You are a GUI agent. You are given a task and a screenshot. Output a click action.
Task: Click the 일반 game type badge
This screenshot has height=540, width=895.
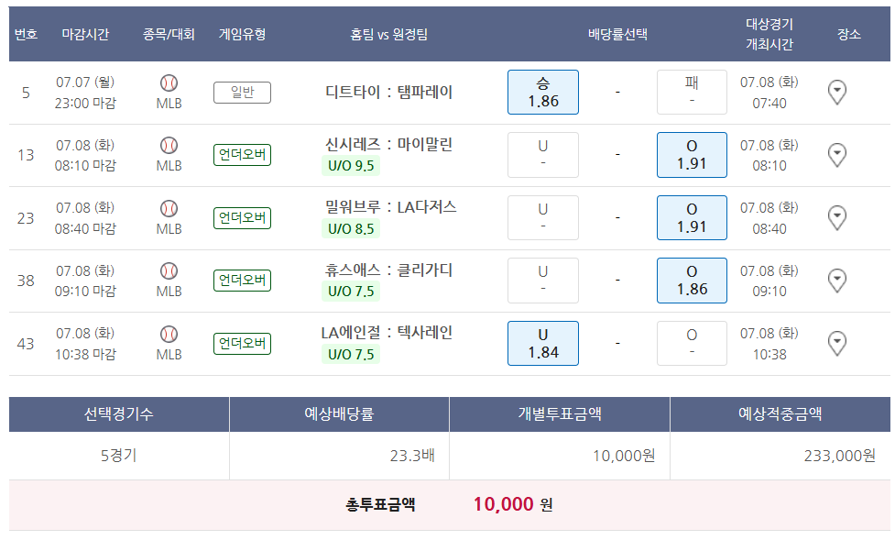[242, 93]
